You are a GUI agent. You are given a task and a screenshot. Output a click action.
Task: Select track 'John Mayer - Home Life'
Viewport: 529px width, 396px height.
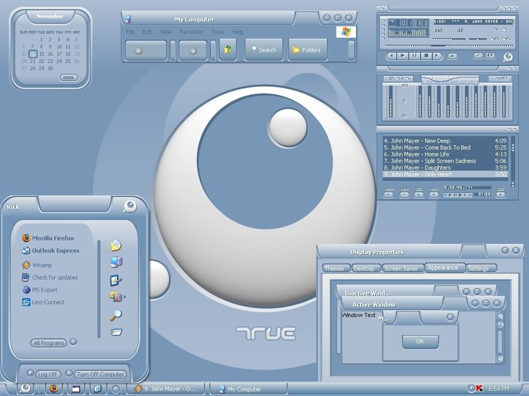(x=445, y=154)
